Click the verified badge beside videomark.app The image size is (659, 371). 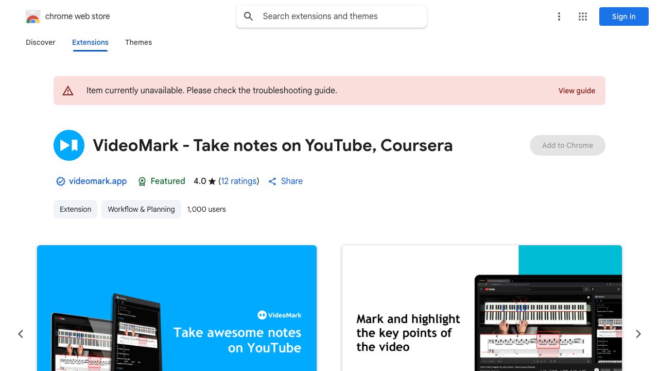click(x=61, y=181)
